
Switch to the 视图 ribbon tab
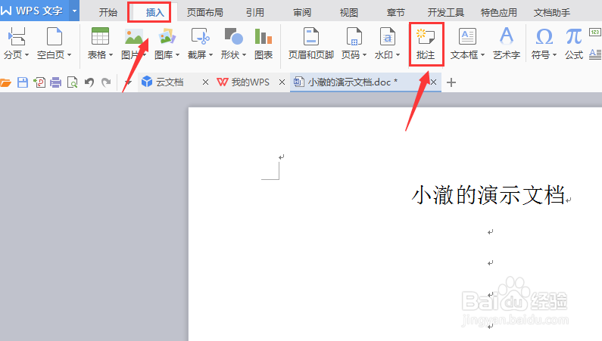[349, 13]
